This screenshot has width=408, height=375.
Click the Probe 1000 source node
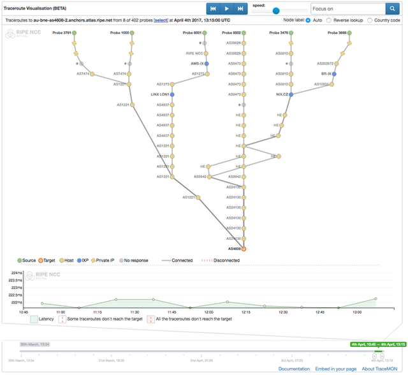(x=132, y=33)
